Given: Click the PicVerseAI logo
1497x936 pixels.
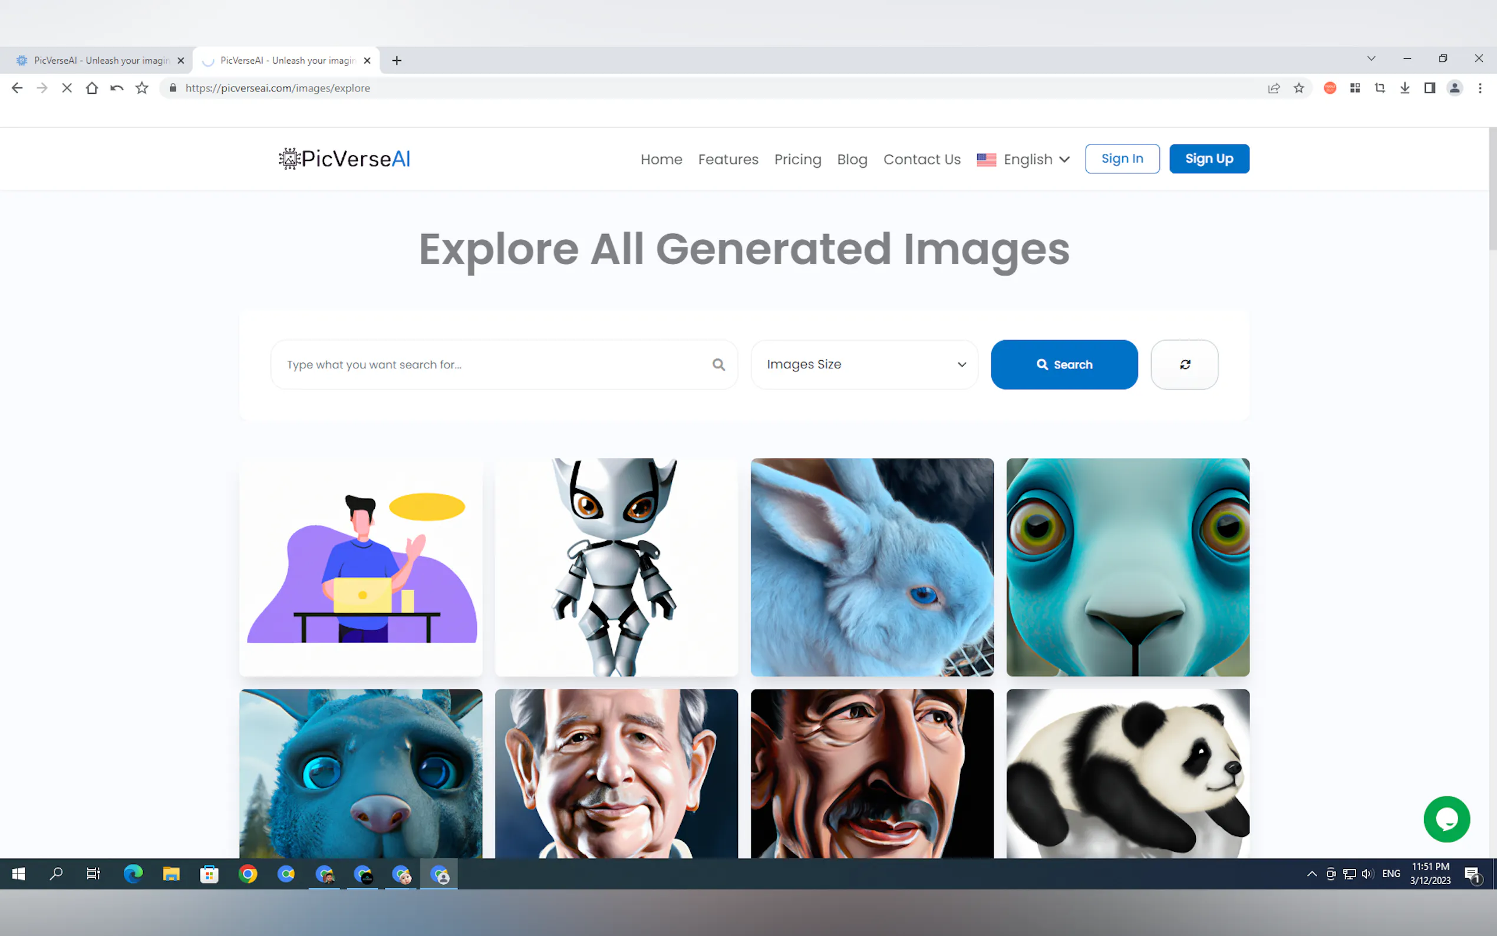Looking at the screenshot, I should [x=345, y=159].
